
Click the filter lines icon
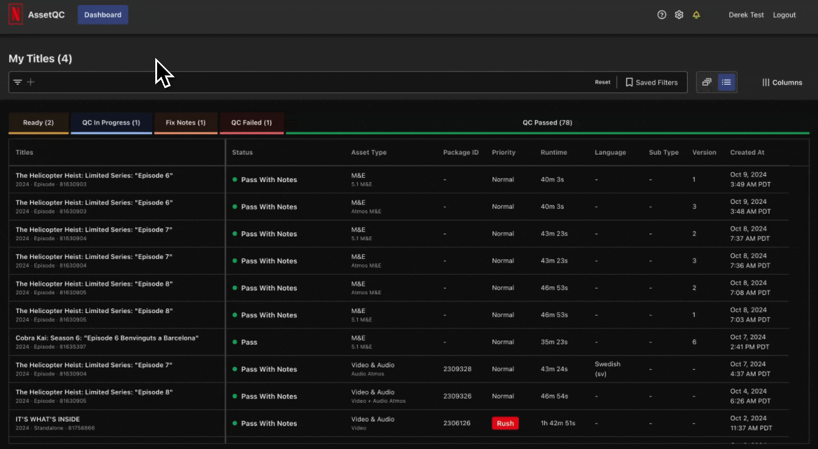pyautogui.click(x=17, y=82)
